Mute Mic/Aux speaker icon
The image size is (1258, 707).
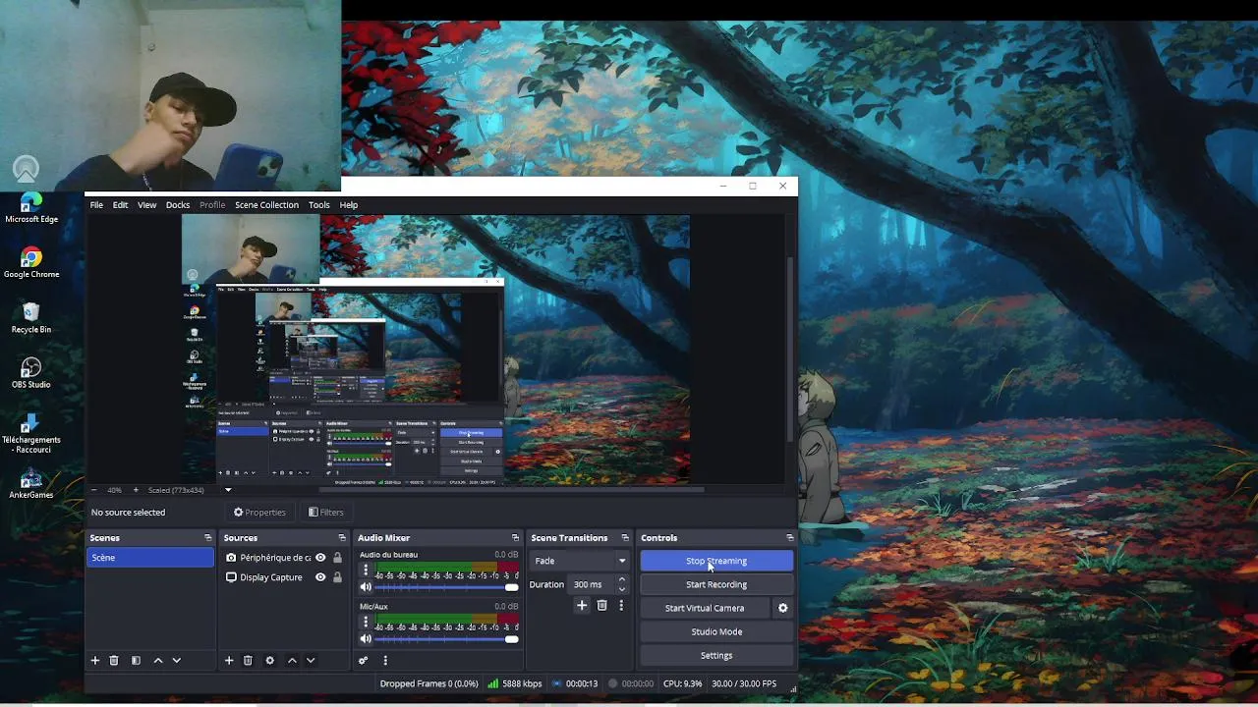pos(366,639)
